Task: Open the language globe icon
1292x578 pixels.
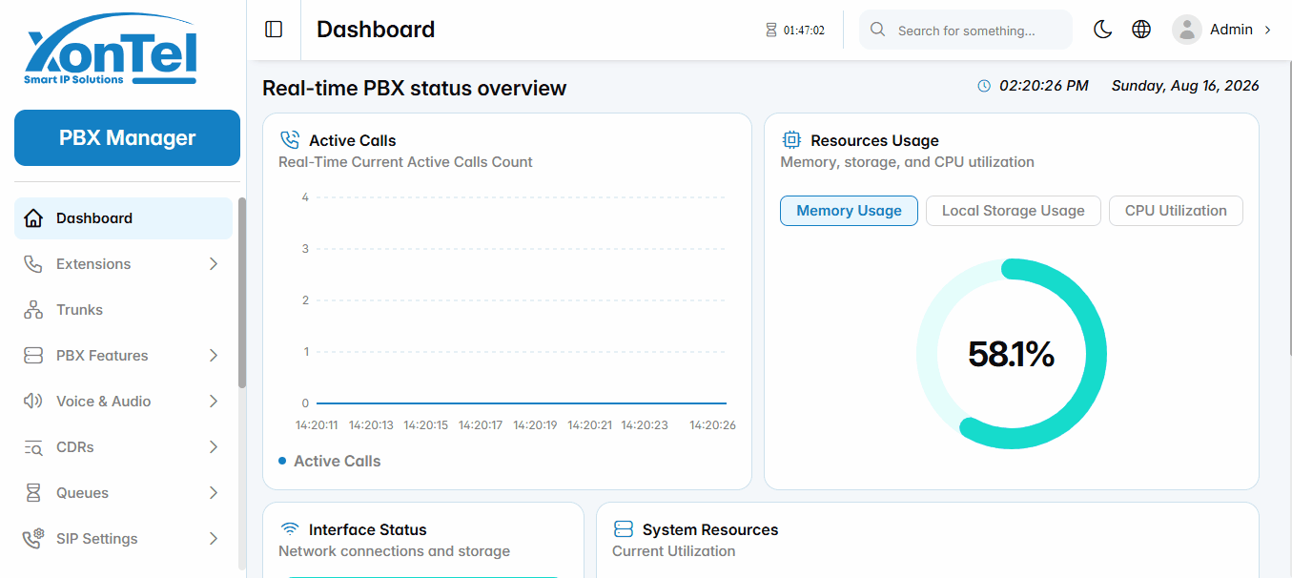Action: coord(1141,30)
